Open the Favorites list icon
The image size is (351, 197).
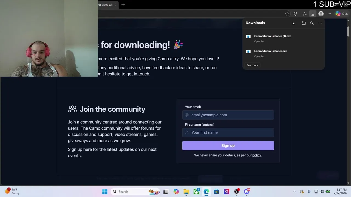304,14
